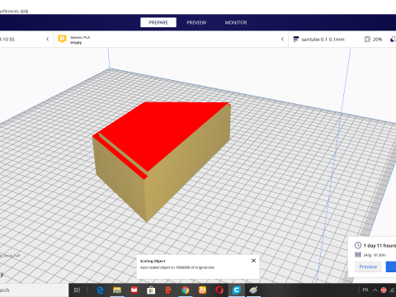Open the Paint app on the taskbar

253,290
